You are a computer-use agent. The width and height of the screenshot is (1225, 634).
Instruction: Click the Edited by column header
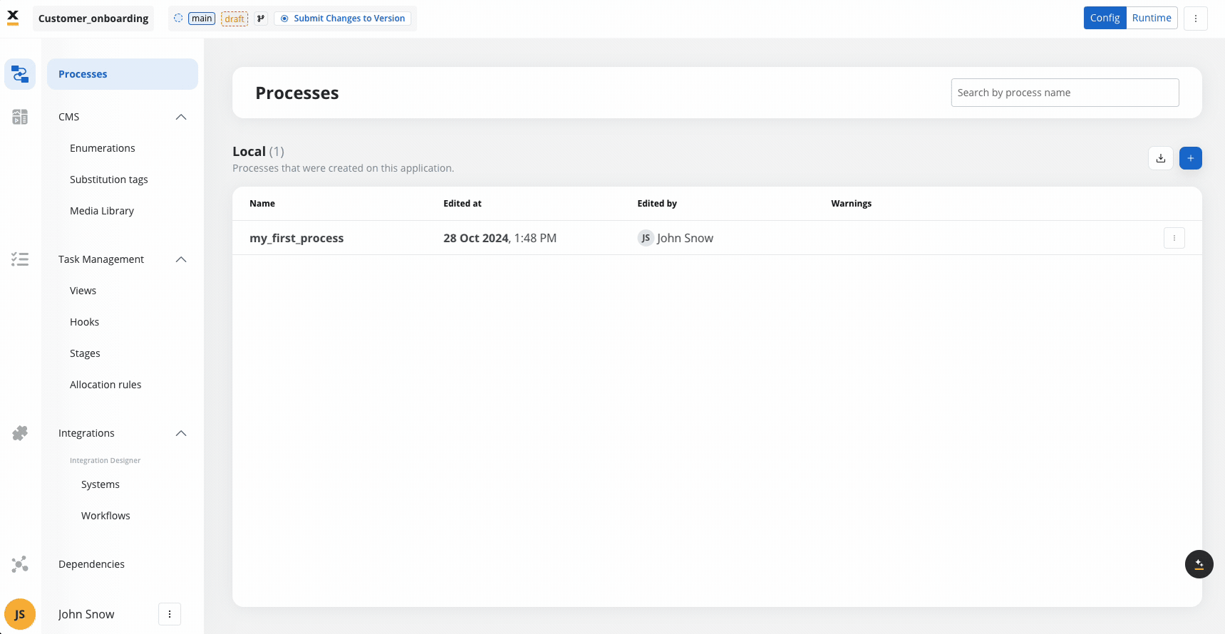657,204
